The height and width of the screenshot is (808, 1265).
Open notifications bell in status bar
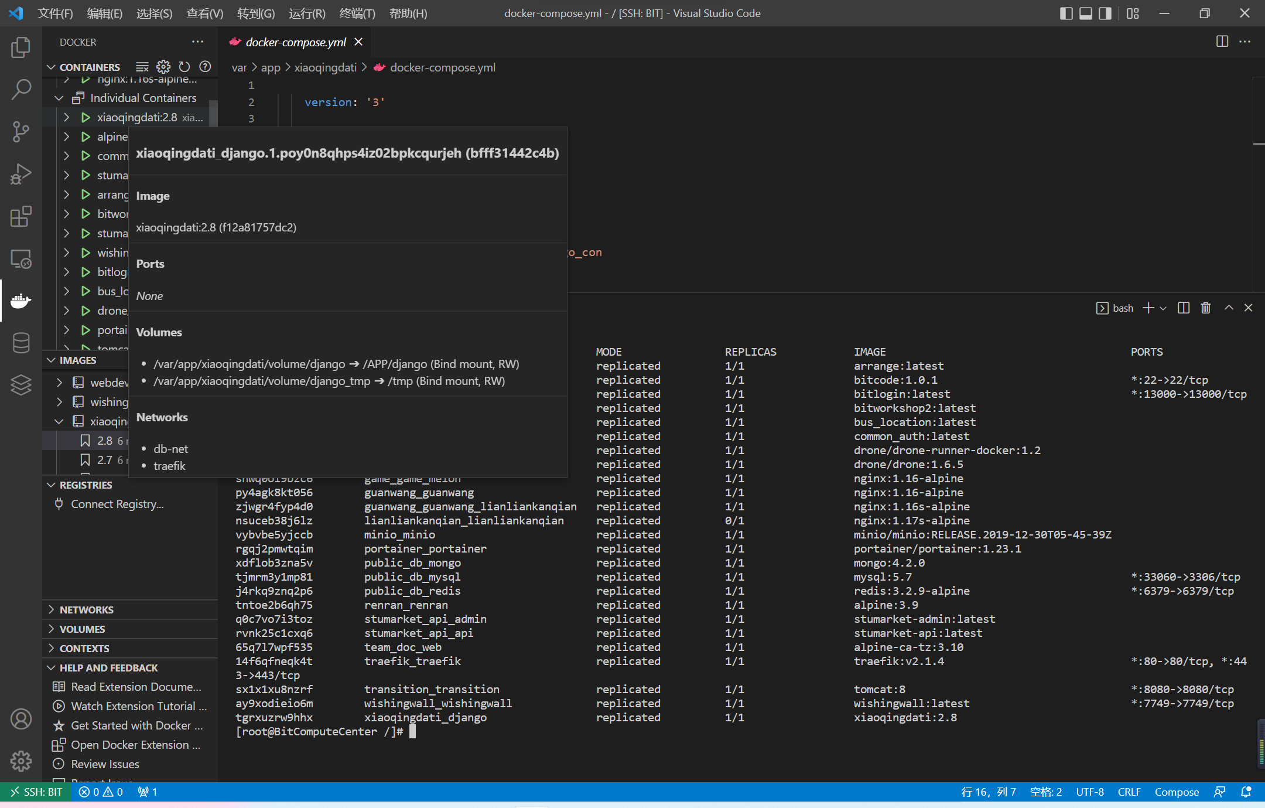coord(1246,792)
